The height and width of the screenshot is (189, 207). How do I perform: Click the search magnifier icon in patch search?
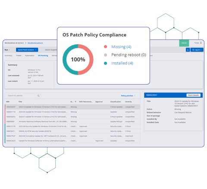(x=38, y=96)
